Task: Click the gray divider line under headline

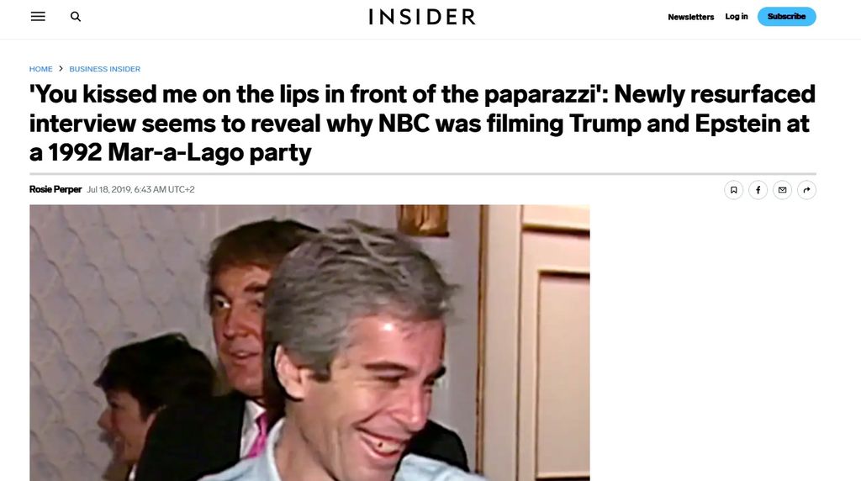Action: click(x=423, y=173)
